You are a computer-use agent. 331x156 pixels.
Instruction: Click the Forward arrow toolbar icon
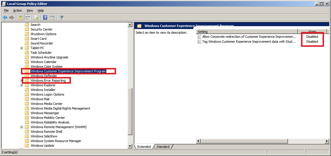[x=12, y=17]
